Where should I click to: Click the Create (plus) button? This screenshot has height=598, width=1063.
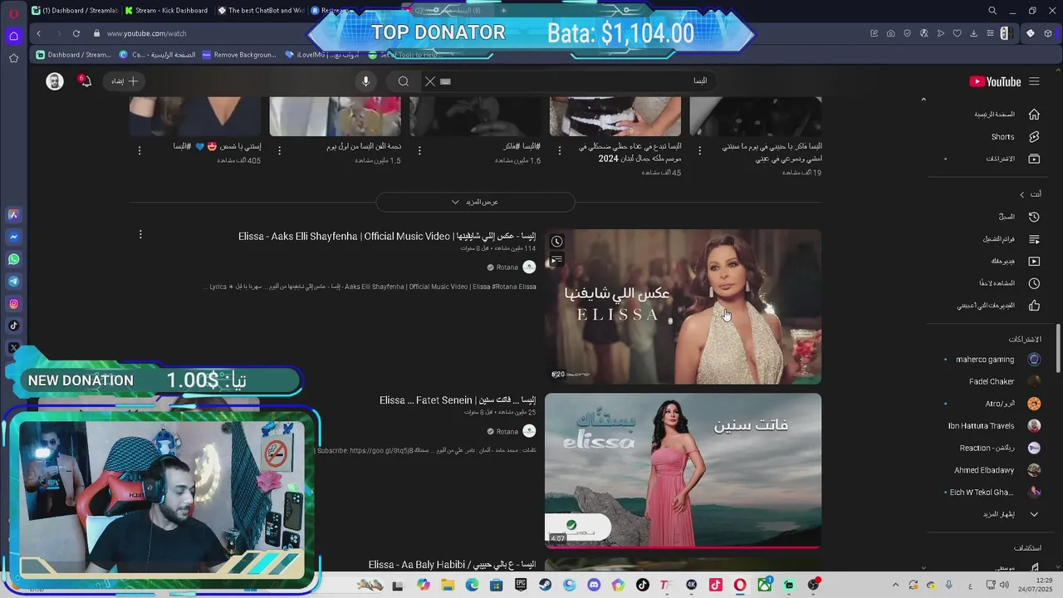click(125, 81)
